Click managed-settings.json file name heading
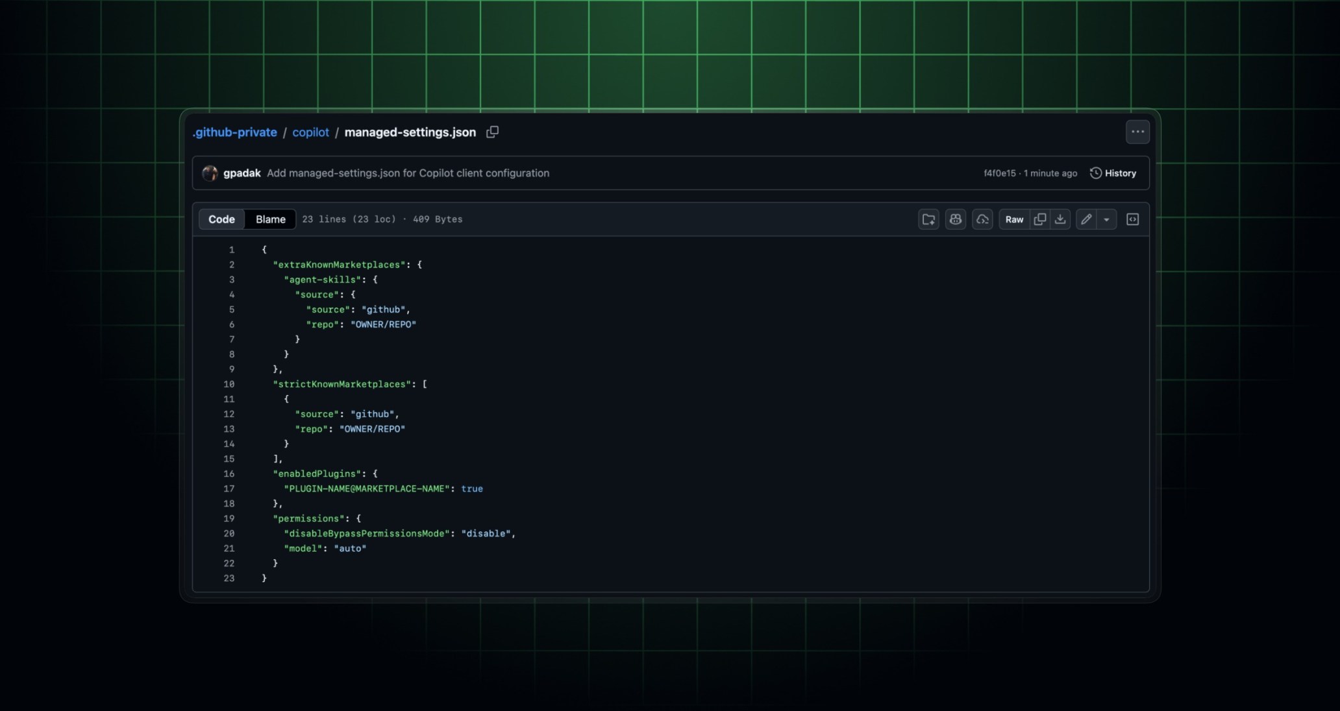Image resolution: width=1340 pixels, height=711 pixels. pos(410,132)
